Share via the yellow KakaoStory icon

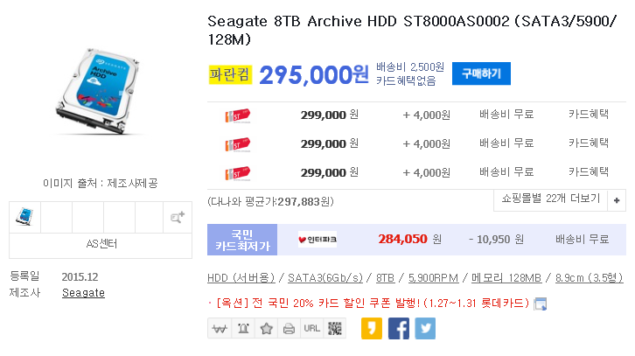coord(372,329)
